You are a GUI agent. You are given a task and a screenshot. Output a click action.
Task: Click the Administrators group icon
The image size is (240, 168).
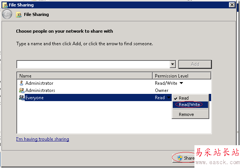coord(22,90)
